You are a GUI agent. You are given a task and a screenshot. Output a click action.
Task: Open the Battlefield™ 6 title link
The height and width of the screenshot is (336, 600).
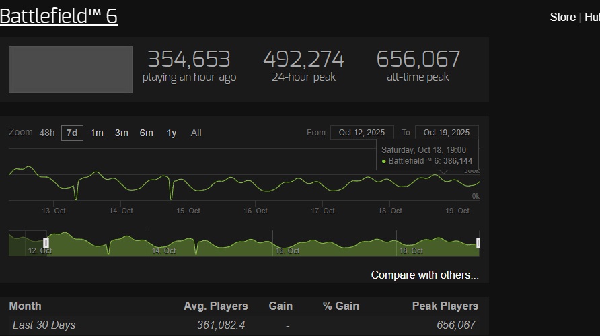click(59, 16)
